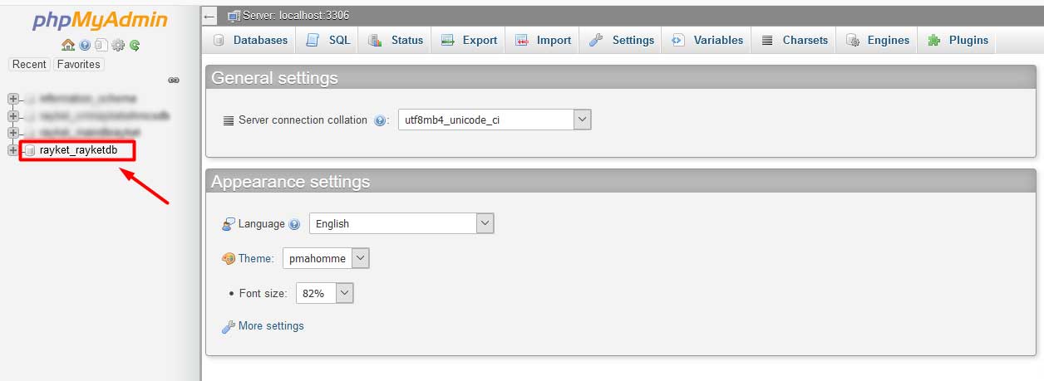Image resolution: width=1044 pixels, height=381 pixels.
Task: Click the Import tab icon
Action: coord(521,40)
